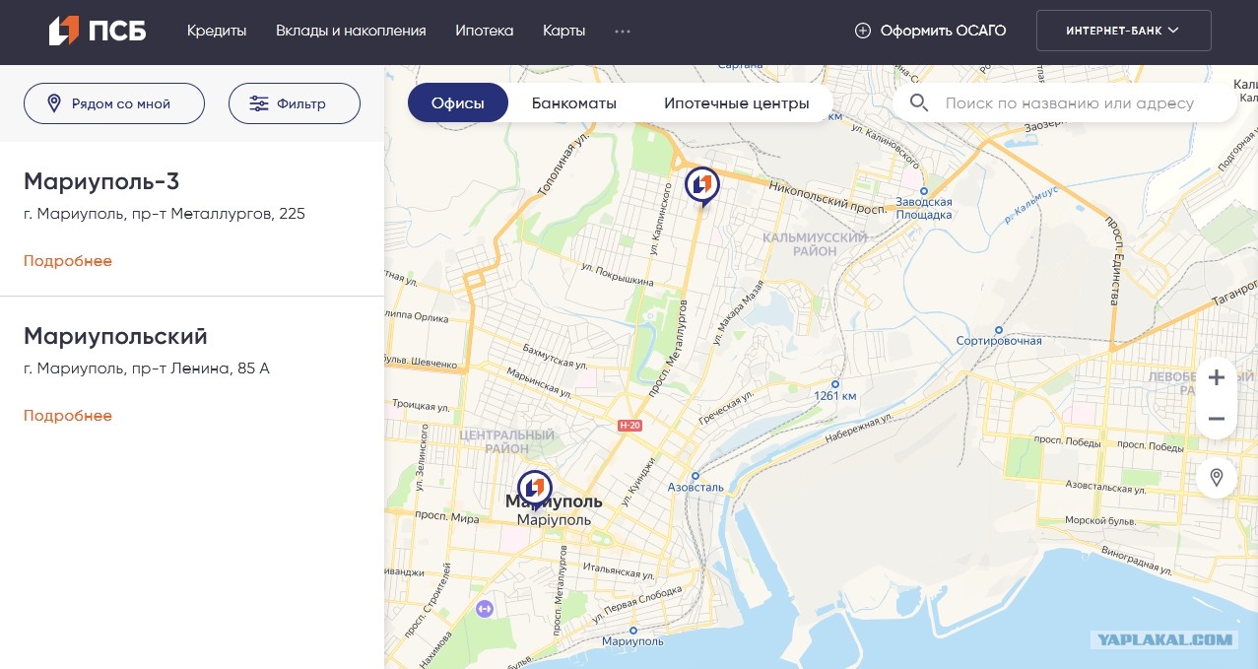1258x669 pixels.
Task: Select the Мариупольский office title
Action: [116, 336]
